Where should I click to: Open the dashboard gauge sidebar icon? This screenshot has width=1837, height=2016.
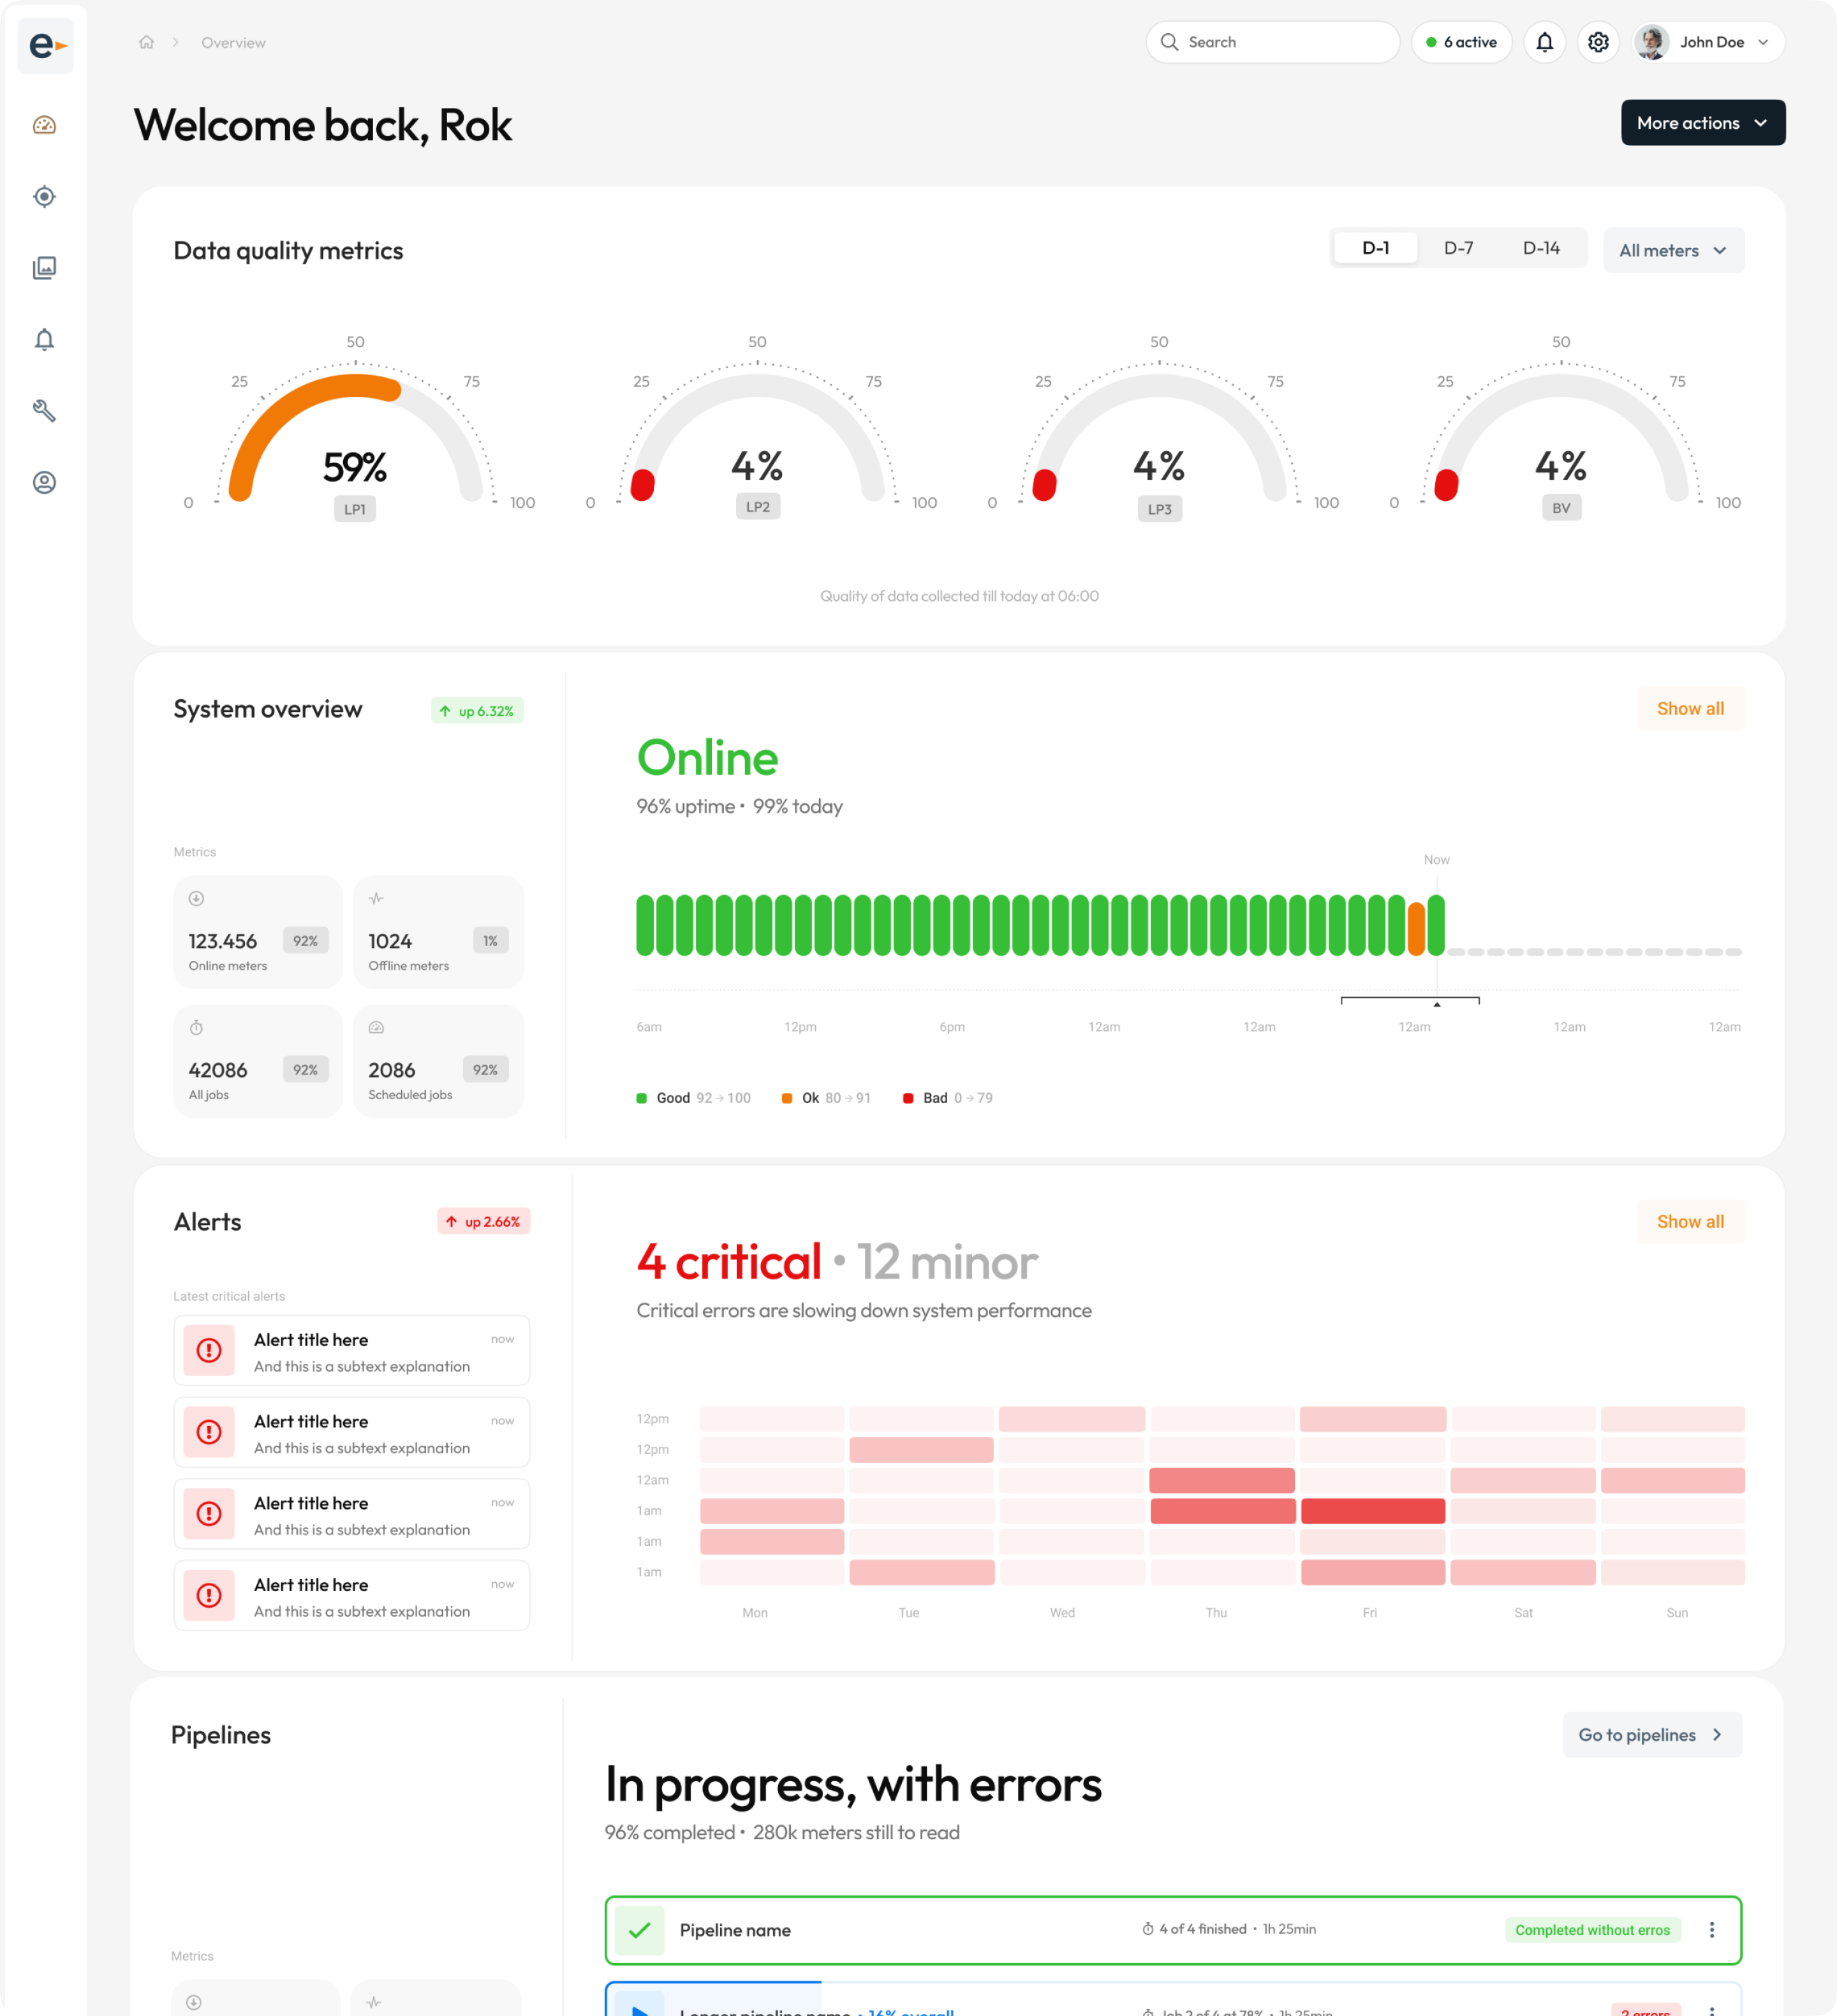44,125
